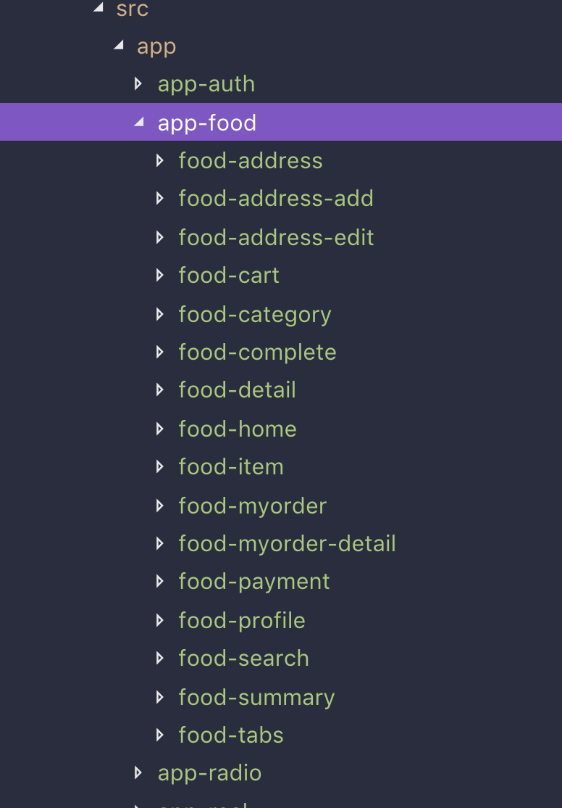The height and width of the screenshot is (808, 562).
Task: Select the food-complete folder
Action: coord(257,353)
